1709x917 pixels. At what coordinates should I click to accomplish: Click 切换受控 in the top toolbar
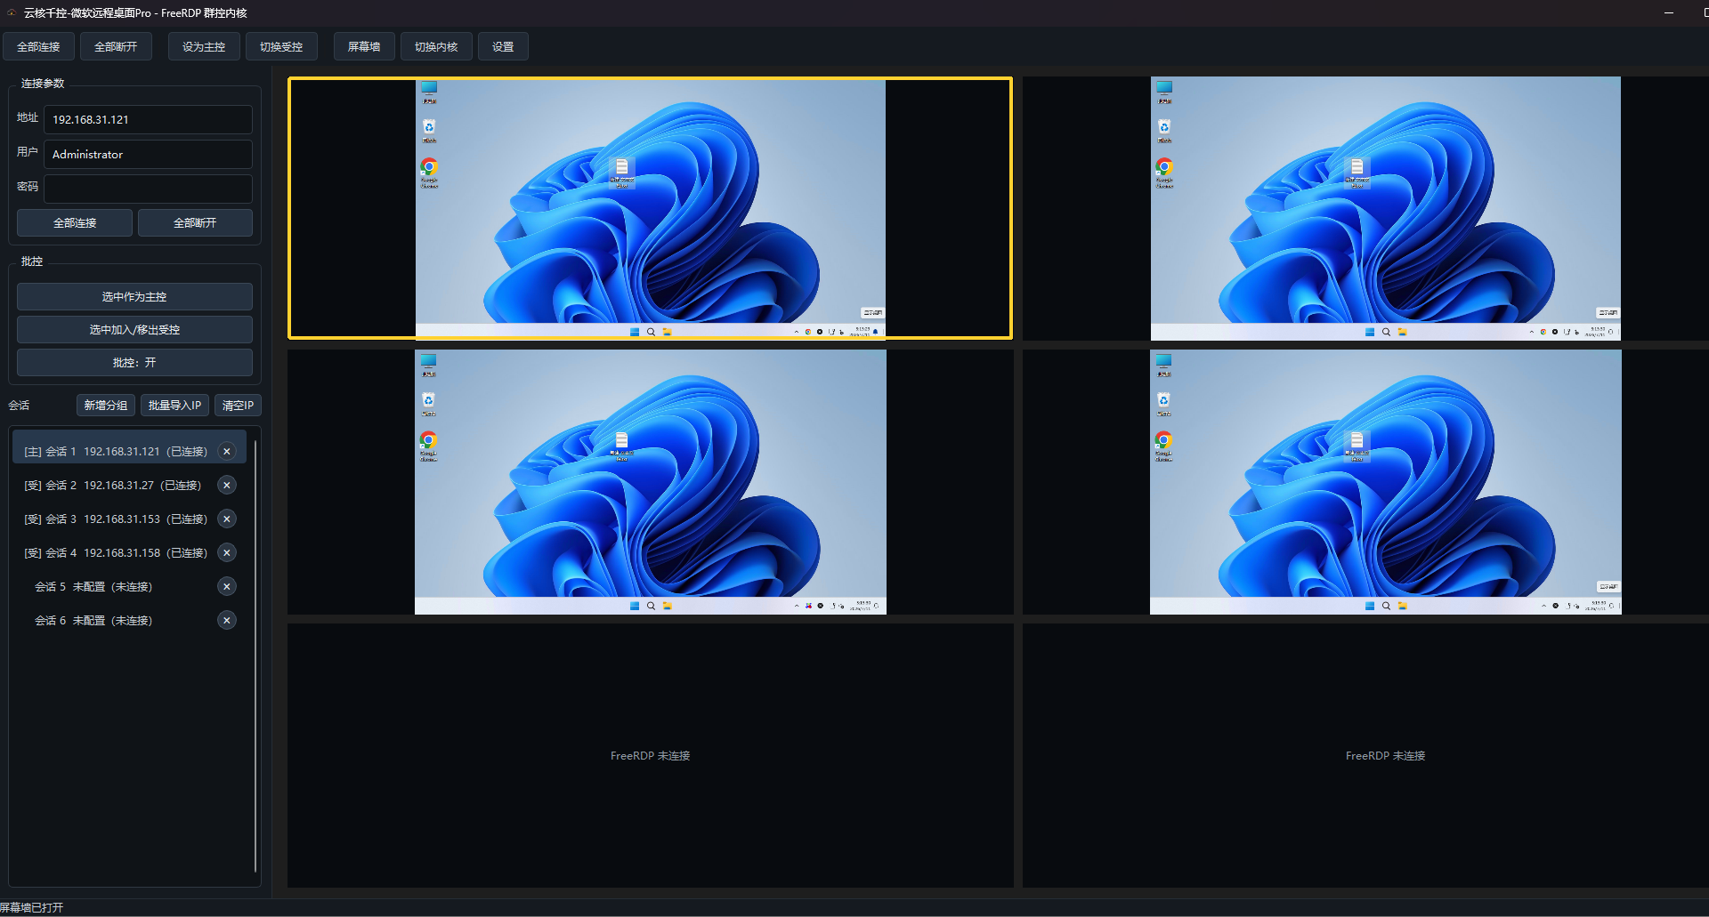[281, 47]
